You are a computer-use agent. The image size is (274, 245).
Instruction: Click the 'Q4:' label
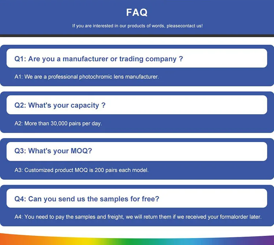click(x=20, y=199)
